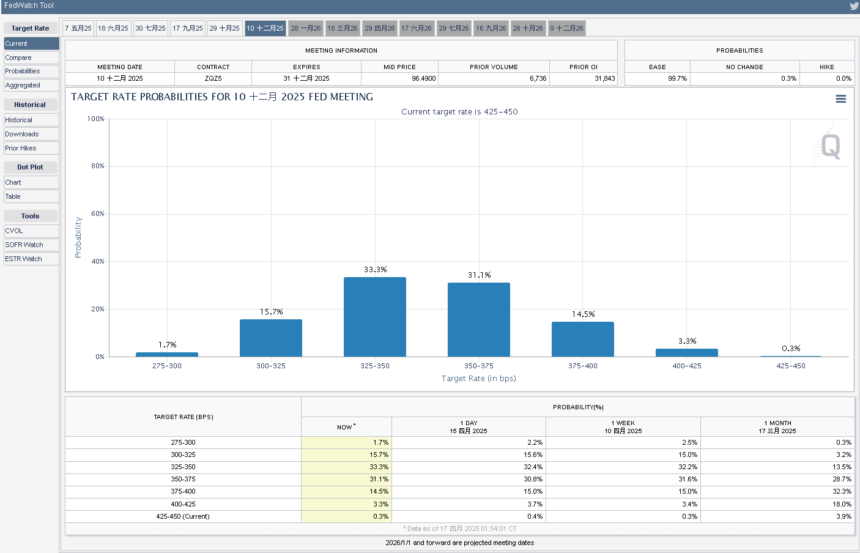860x553 pixels.
Task: Click the Tools section header
Action: click(x=31, y=216)
